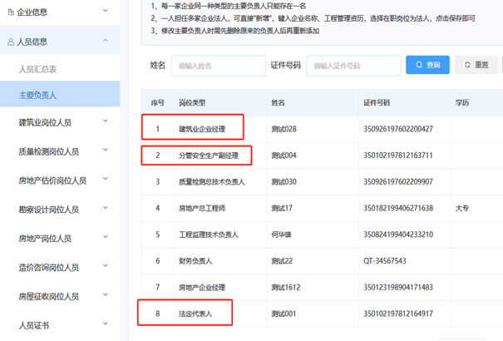Expand 房屋征收岗位人员 submenu

click(105, 296)
